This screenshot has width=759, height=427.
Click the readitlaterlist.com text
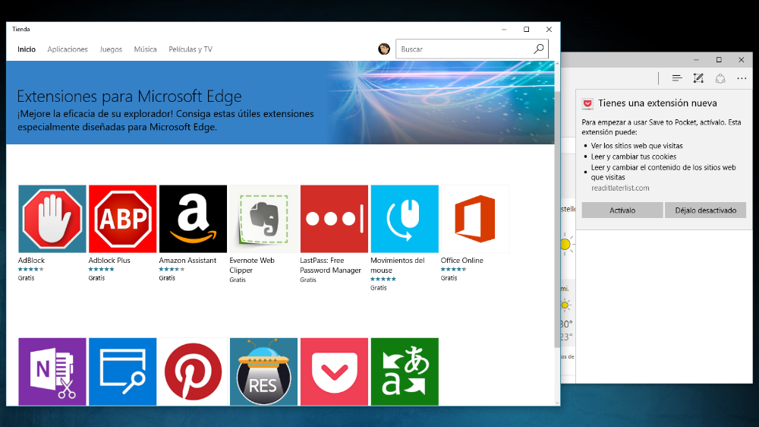click(620, 188)
